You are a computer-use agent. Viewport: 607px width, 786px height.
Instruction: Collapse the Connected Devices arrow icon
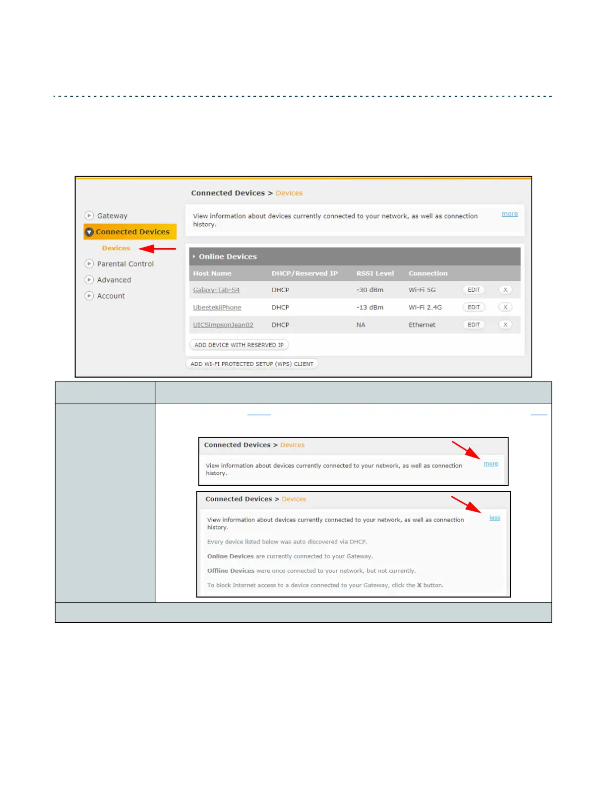(89, 232)
